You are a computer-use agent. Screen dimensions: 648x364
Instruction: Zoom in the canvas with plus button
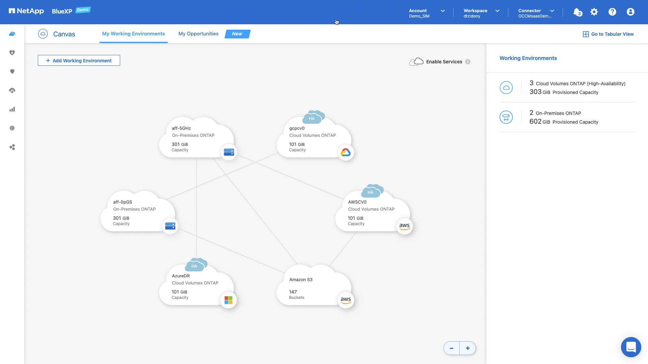[467, 348]
